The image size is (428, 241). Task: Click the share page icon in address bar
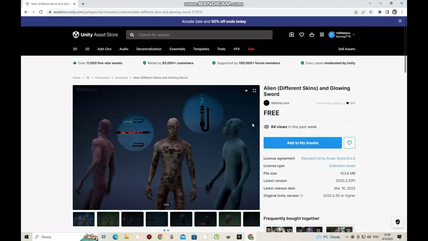[x=363, y=12]
